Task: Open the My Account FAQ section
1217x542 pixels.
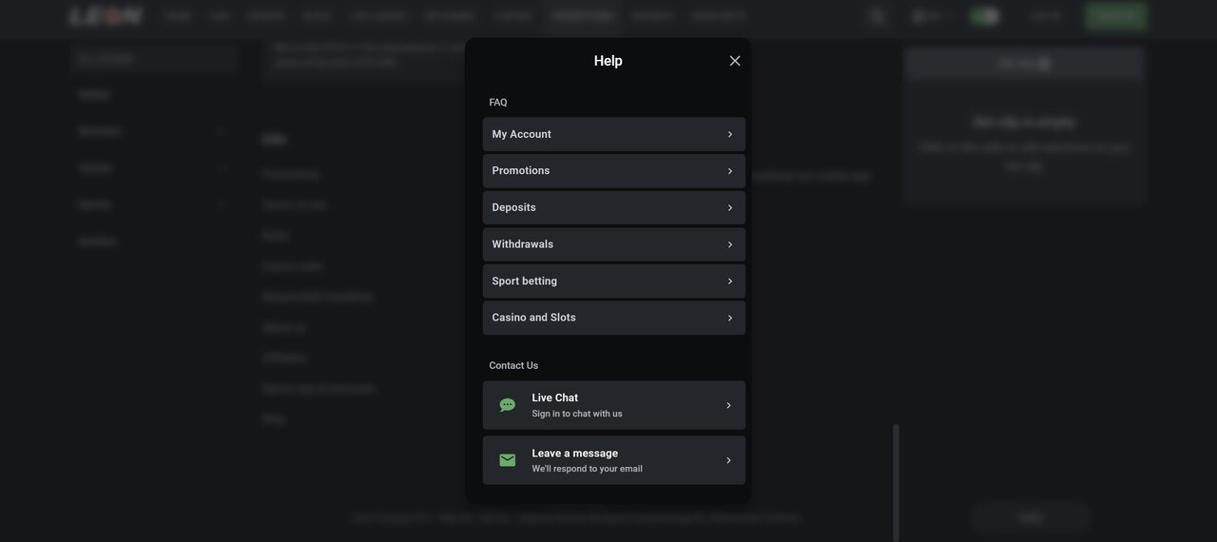Action: (x=614, y=134)
